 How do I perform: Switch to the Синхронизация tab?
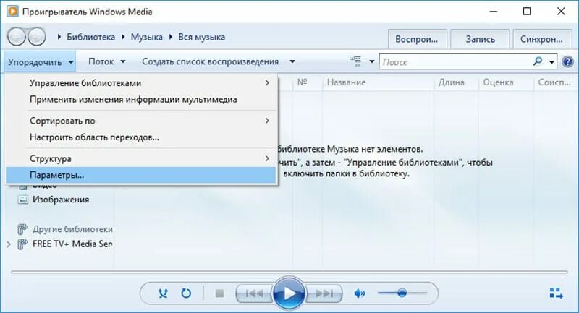coord(541,39)
